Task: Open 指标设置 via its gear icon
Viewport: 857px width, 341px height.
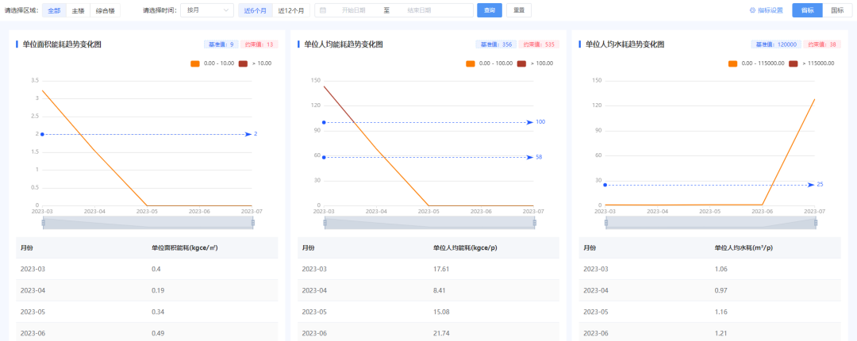Action: (x=752, y=10)
